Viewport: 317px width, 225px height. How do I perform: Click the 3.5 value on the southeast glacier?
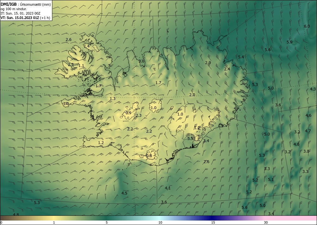tap(190, 139)
